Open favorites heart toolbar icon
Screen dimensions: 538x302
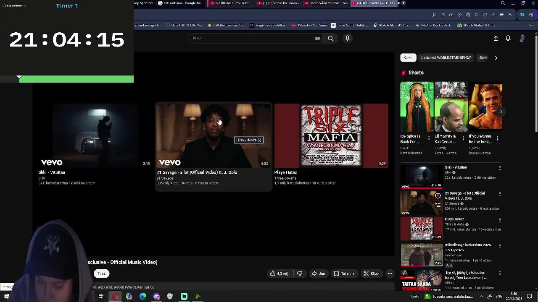[x=485, y=15]
